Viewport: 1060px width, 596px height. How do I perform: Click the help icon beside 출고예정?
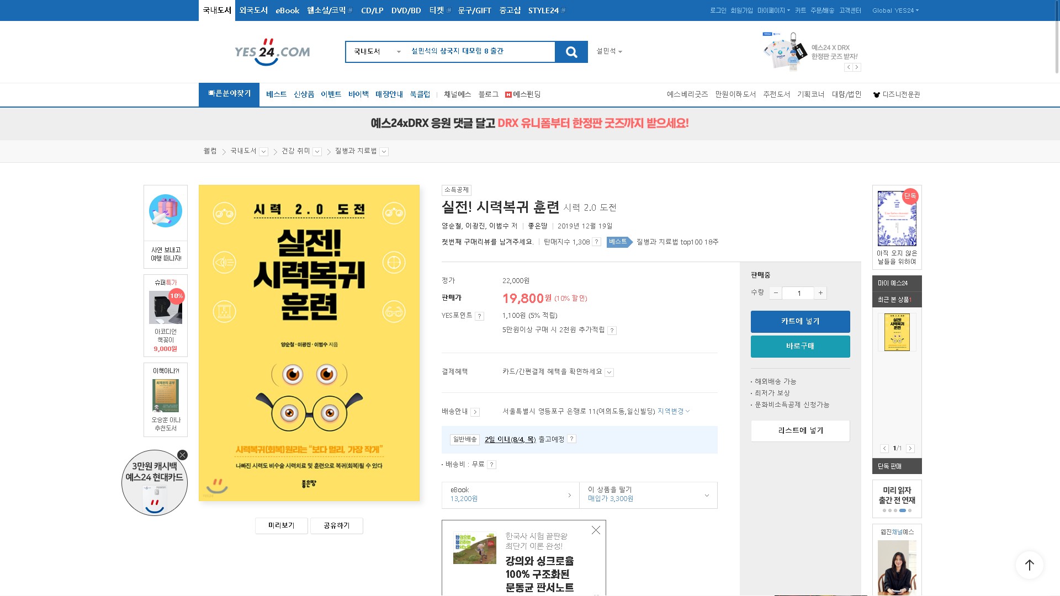[572, 439]
